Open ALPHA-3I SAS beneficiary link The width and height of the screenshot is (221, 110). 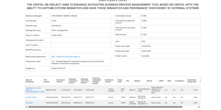31,97
